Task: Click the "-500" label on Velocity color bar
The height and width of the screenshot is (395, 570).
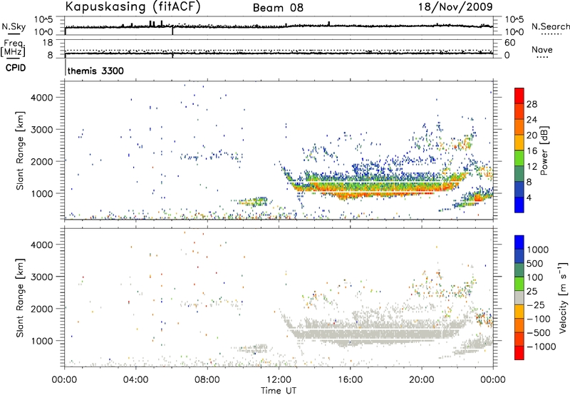Action: [x=539, y=333]
